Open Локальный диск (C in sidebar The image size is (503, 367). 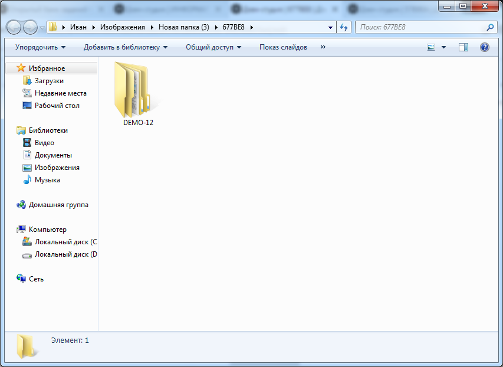coord(66,242)
